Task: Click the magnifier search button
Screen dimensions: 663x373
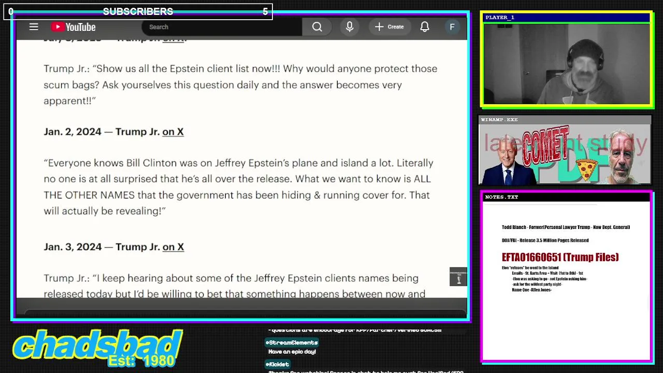Action: tap(317, 27)
